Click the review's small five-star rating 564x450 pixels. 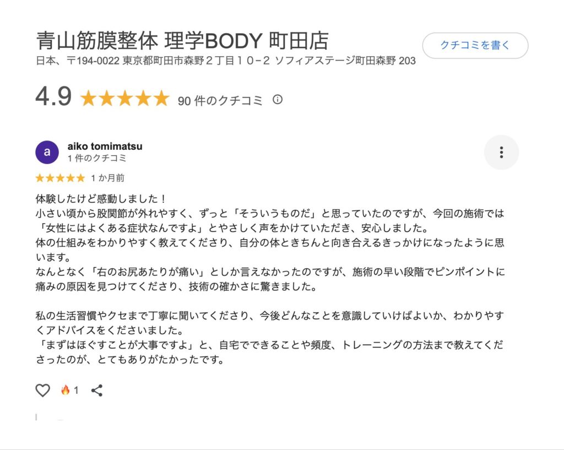click(x=60, y=178)
